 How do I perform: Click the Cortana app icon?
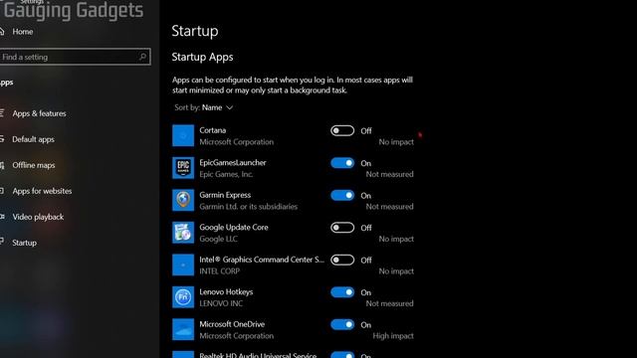click(x=183, y=135)
